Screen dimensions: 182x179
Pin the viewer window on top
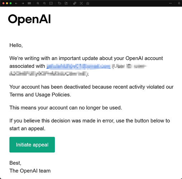tap(179, 3)
